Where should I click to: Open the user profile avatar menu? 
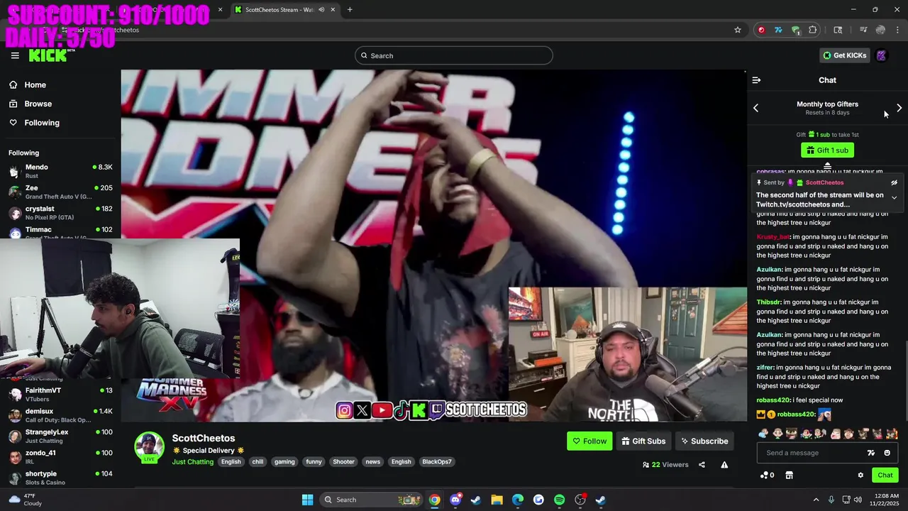click(881, 55)
